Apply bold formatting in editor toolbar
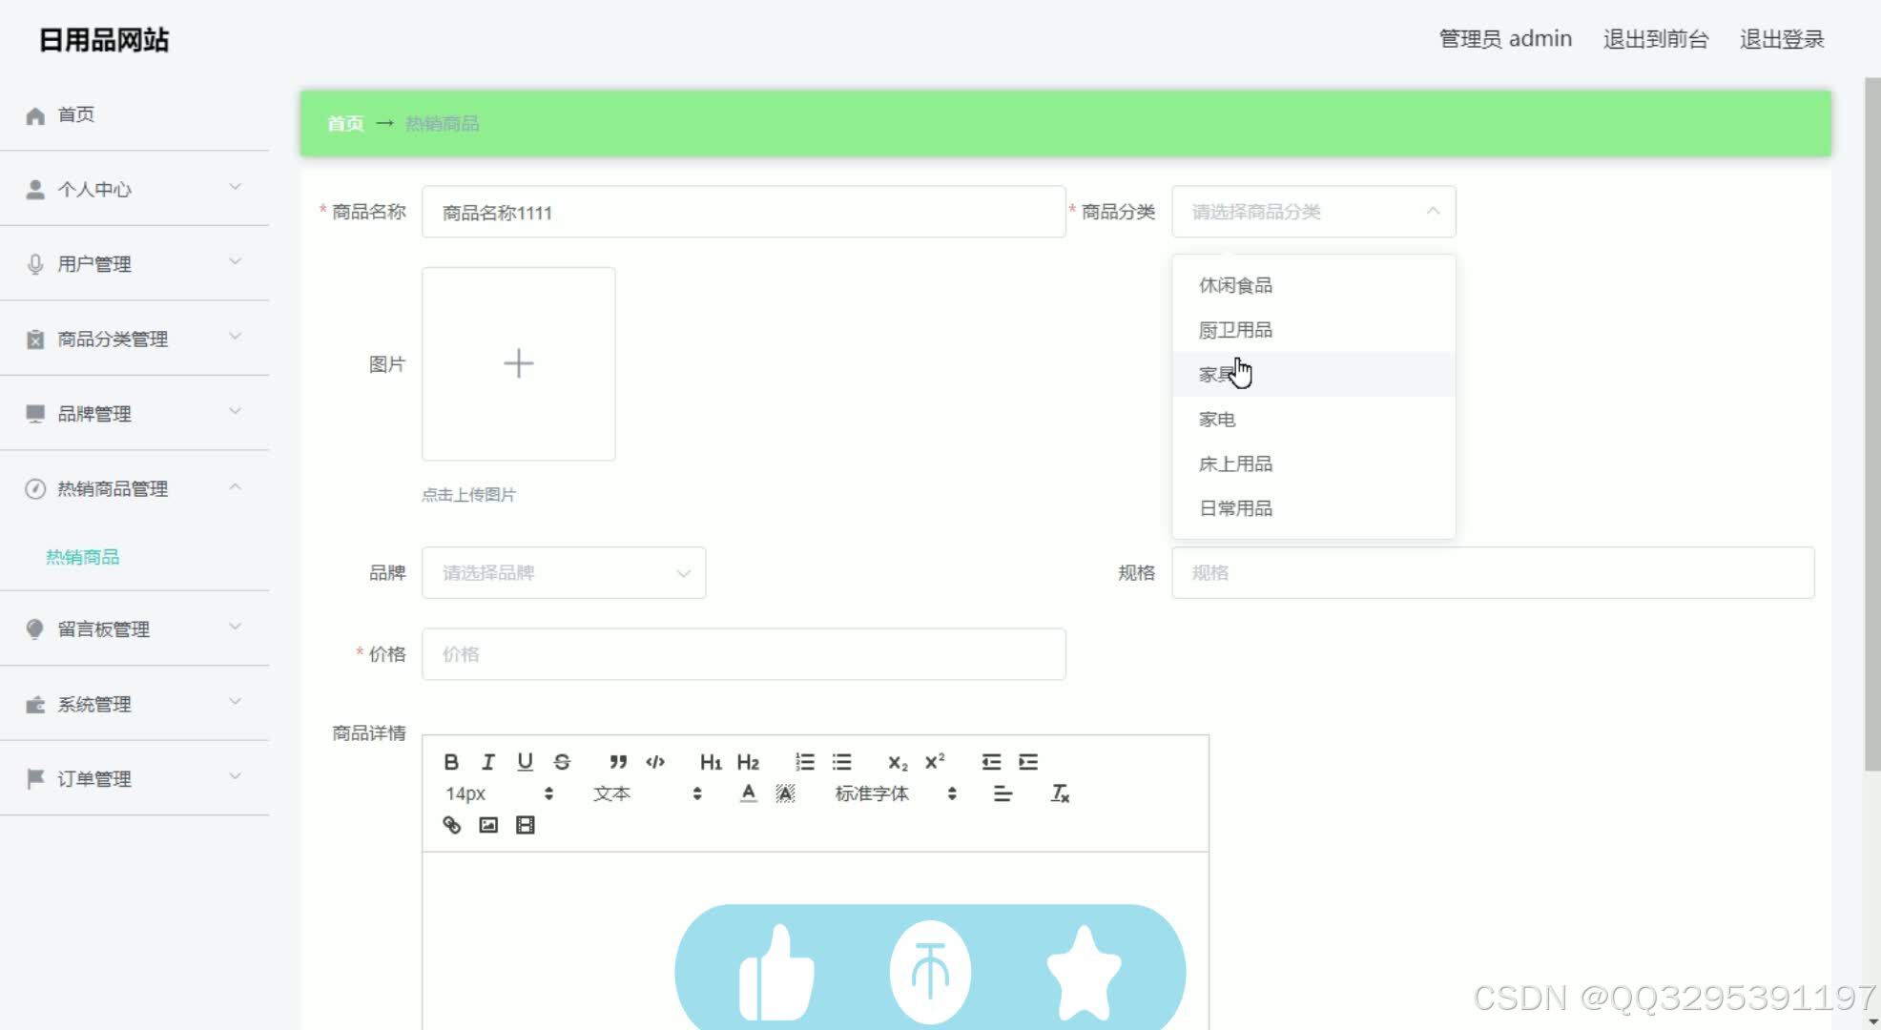Image resolution: width=1881 pixels, height=1030 pixels. click(x=451, y=762)
